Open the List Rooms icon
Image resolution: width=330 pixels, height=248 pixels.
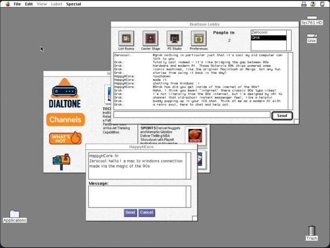(x=127, y=39)
